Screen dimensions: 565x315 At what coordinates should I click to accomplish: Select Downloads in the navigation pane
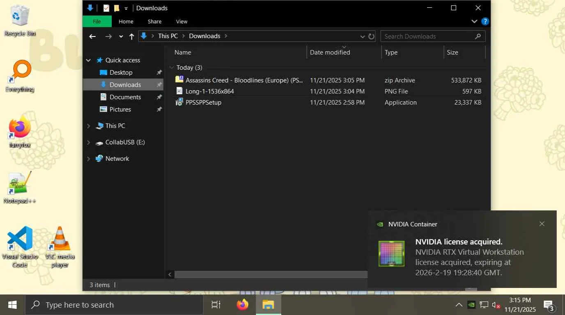pyautogui.click(x=125, y=85)
